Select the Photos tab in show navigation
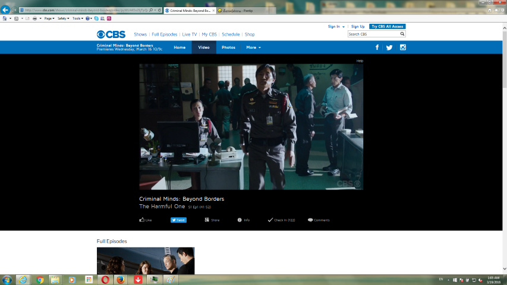 228,47
